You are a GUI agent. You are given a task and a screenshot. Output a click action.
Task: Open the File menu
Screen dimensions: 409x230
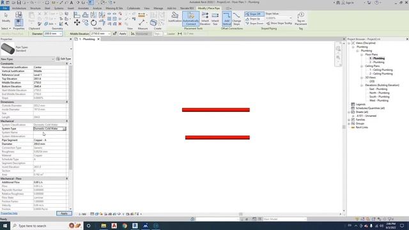click(x=4, y=8)
